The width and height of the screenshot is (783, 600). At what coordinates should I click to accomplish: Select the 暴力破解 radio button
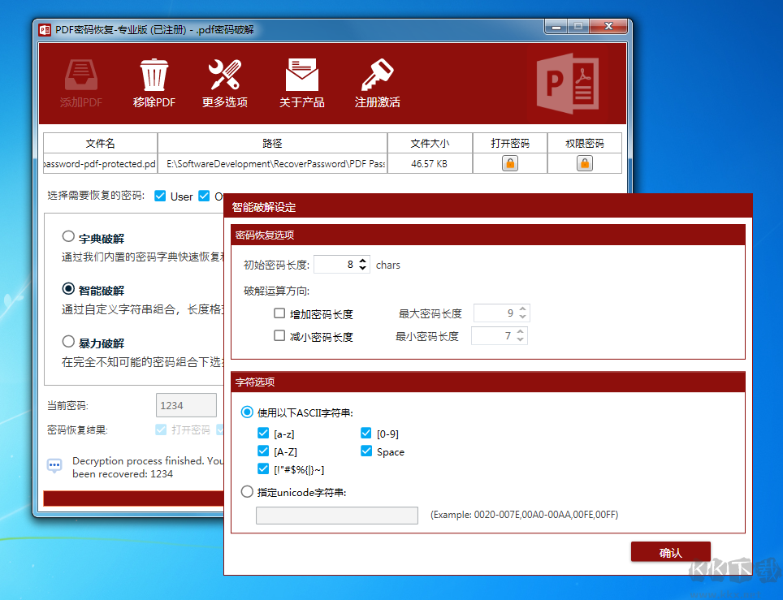[x=67, y=342]
